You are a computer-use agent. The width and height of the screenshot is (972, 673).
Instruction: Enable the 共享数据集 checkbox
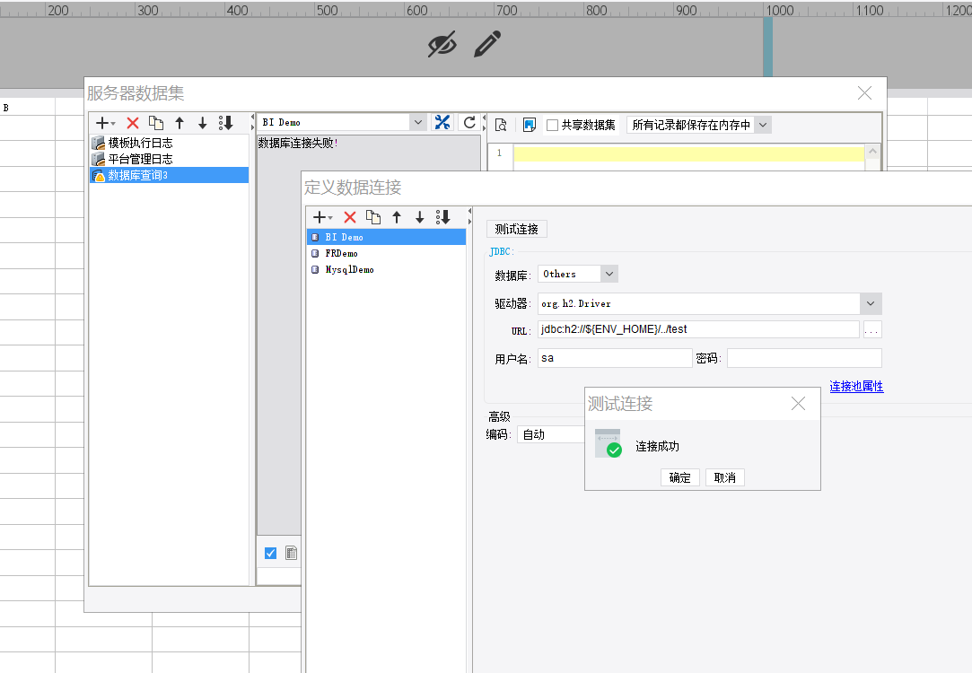click(552, 126)
